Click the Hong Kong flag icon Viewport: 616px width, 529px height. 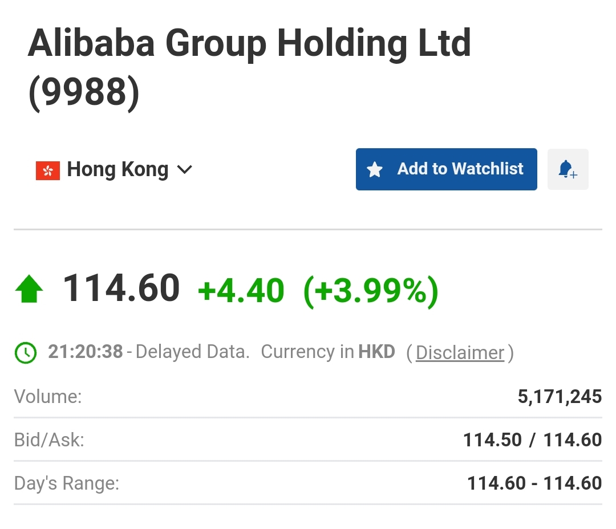tap(48, 170)
